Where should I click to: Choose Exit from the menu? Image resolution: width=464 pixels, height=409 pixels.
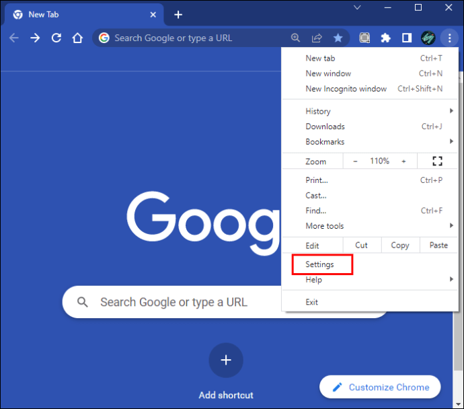(370, 302)
